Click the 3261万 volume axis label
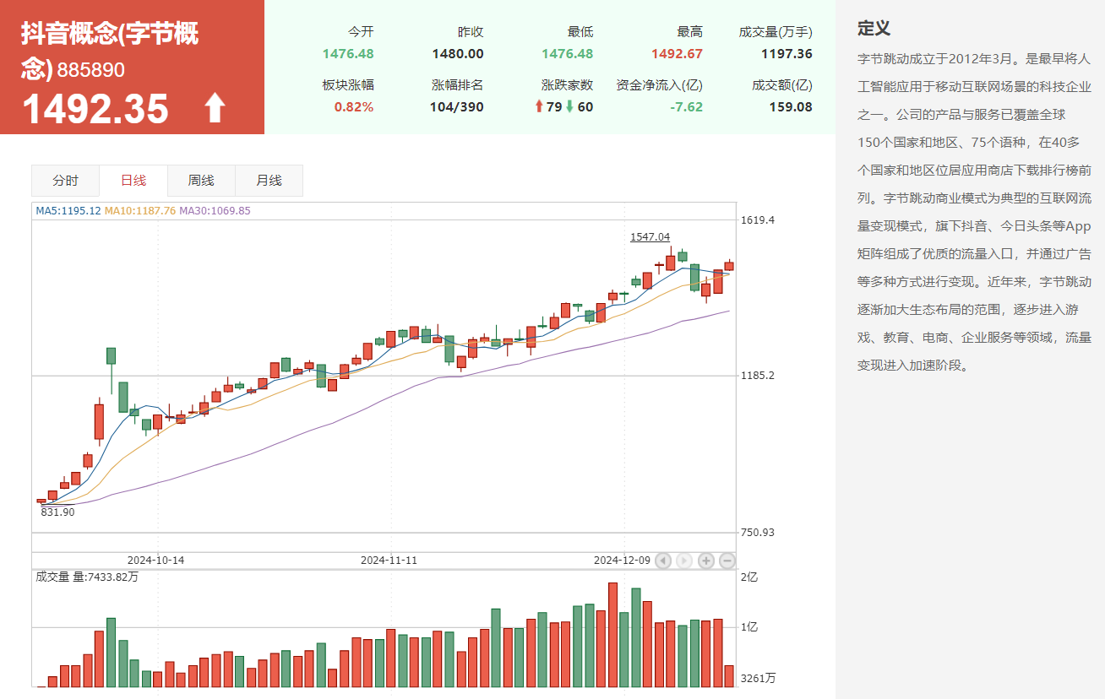 [756, 679]
